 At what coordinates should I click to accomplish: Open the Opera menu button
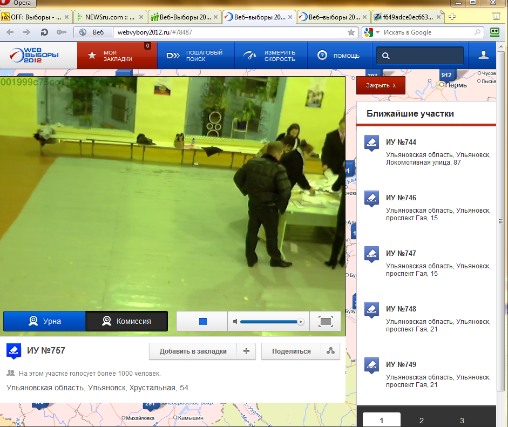click(18, 3)
